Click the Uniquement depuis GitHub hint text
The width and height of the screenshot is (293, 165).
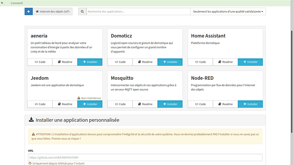pyautogui.click(x=58, y=163)
